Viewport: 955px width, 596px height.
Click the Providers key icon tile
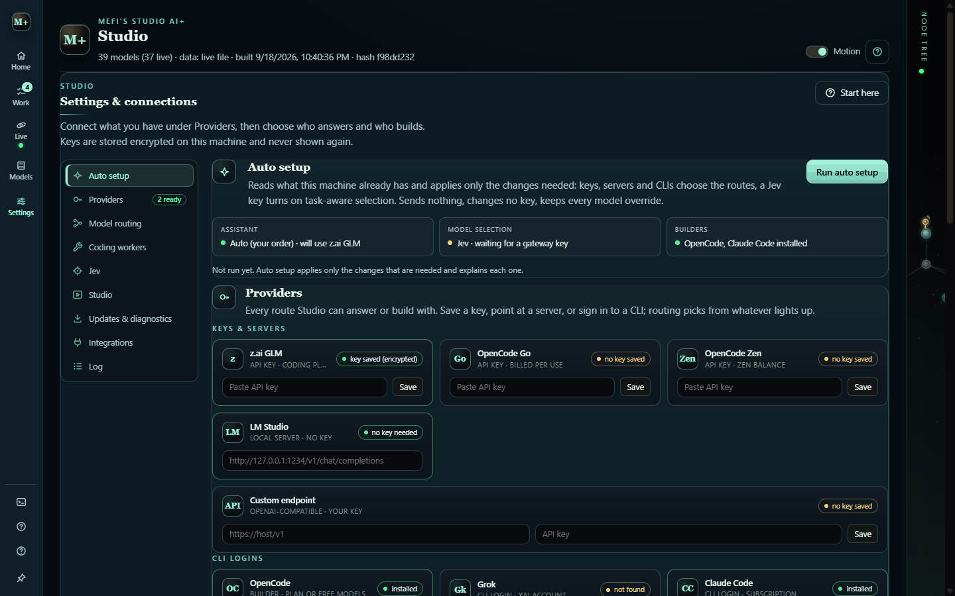tap(224, 297)
